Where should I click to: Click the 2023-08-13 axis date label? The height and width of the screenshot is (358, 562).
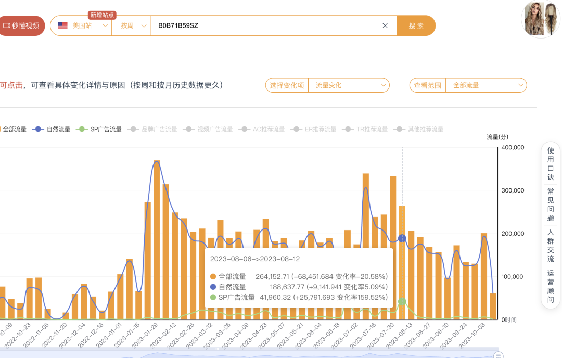(x=399, y=335)
